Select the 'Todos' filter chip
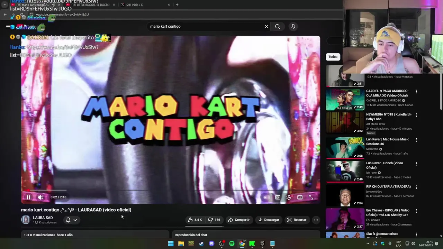This screenshot has width=443, height=249. pyautogui.click(x=333, y=57)
